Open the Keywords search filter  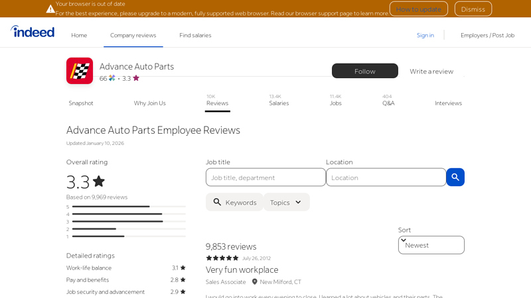click(234, 202)
